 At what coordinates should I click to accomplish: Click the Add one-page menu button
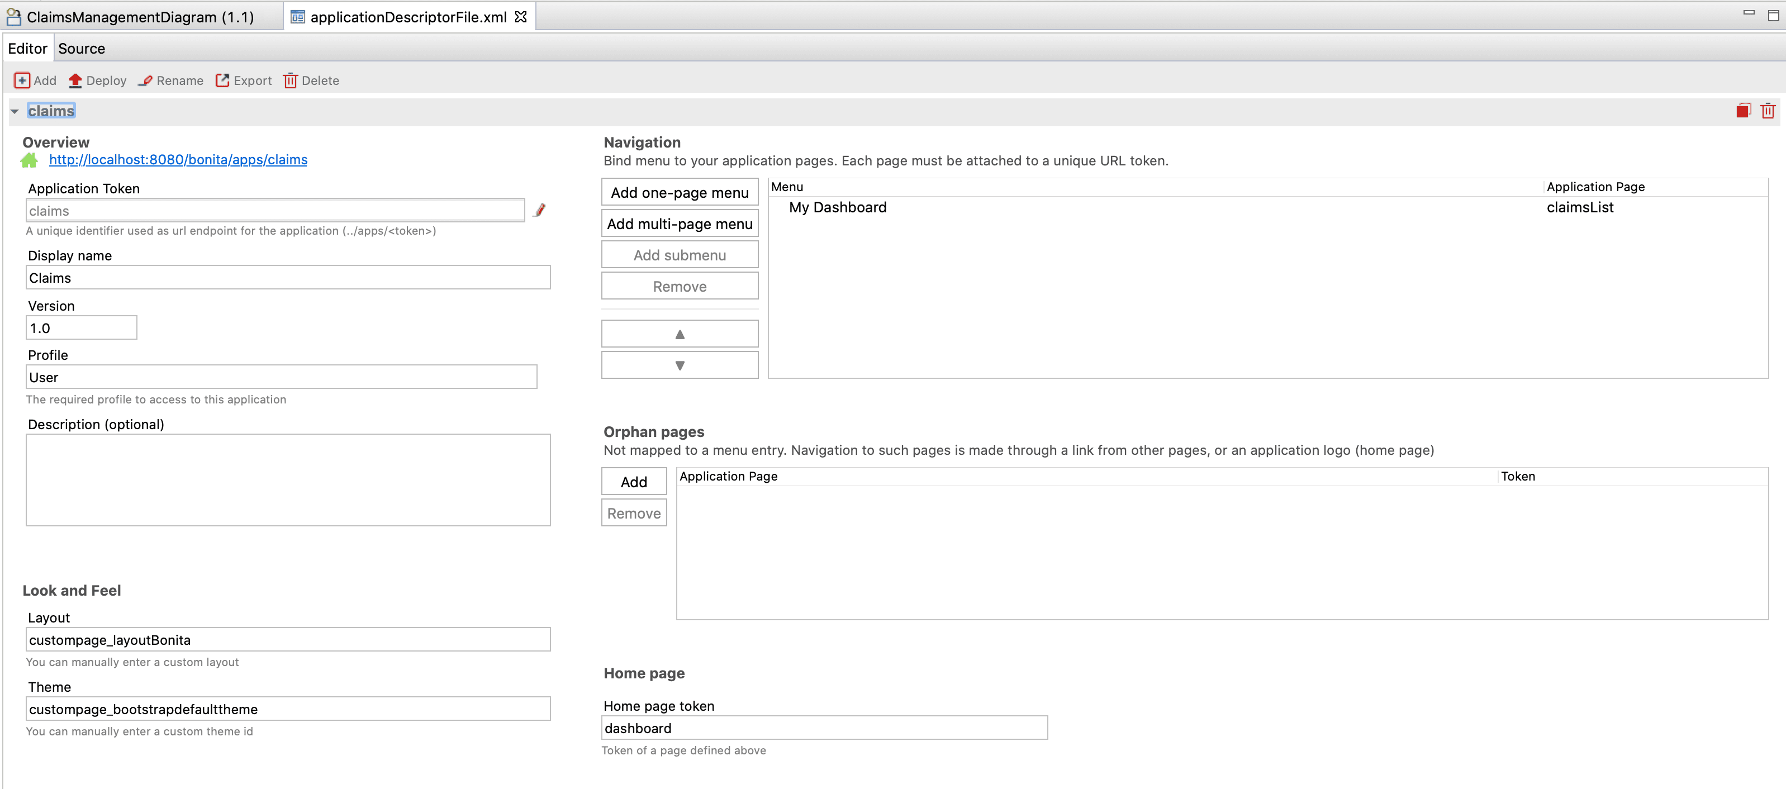[680, 192]
